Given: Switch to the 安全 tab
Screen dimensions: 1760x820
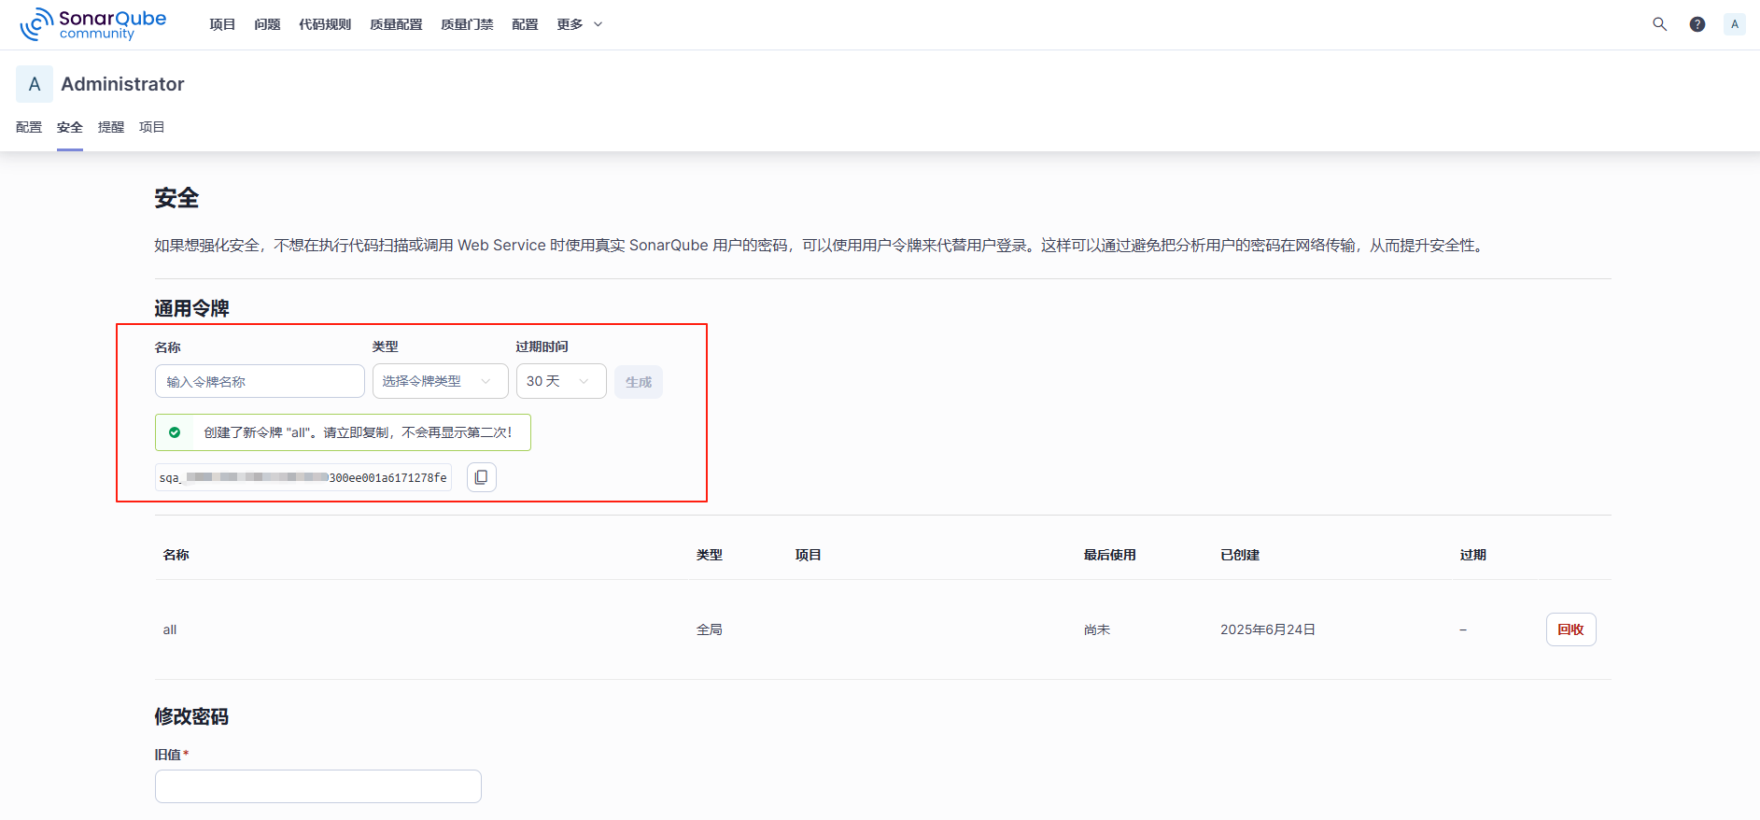Looking at the screenshot, I should pyautogui.click(x=70, y=127).
